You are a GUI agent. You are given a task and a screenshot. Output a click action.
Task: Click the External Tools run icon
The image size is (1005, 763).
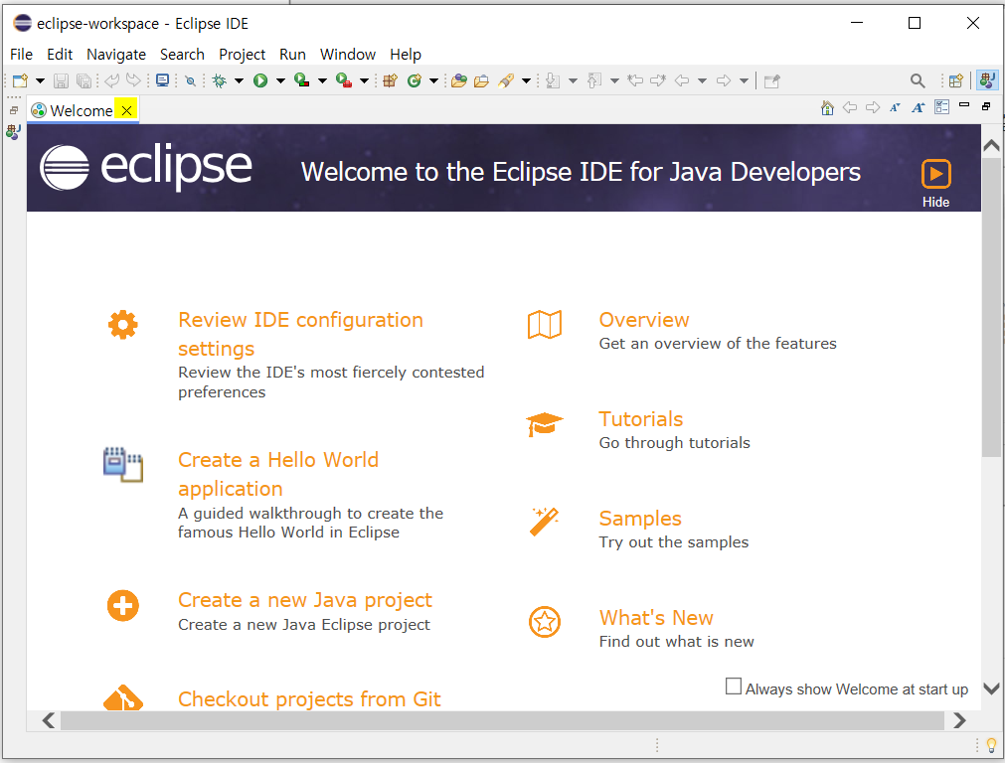[344, 80]
